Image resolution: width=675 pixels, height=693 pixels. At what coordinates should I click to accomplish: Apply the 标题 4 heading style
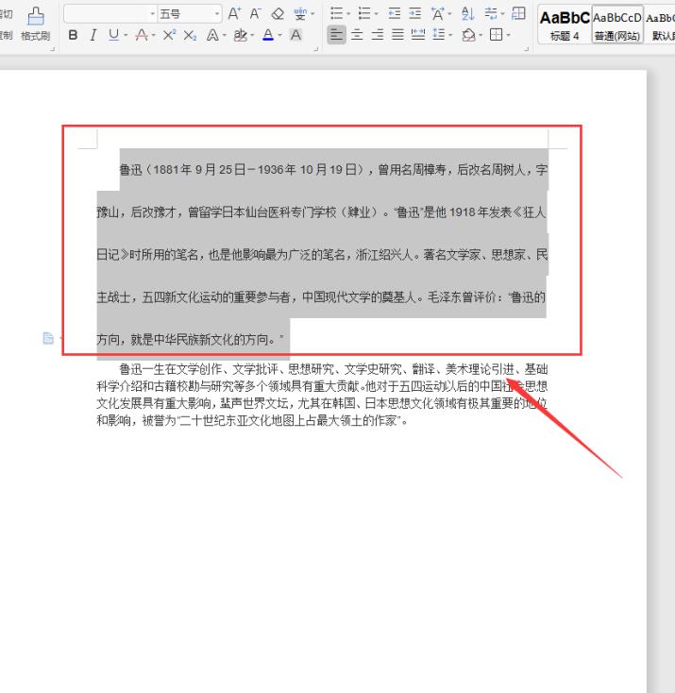[x=565, y=25]
